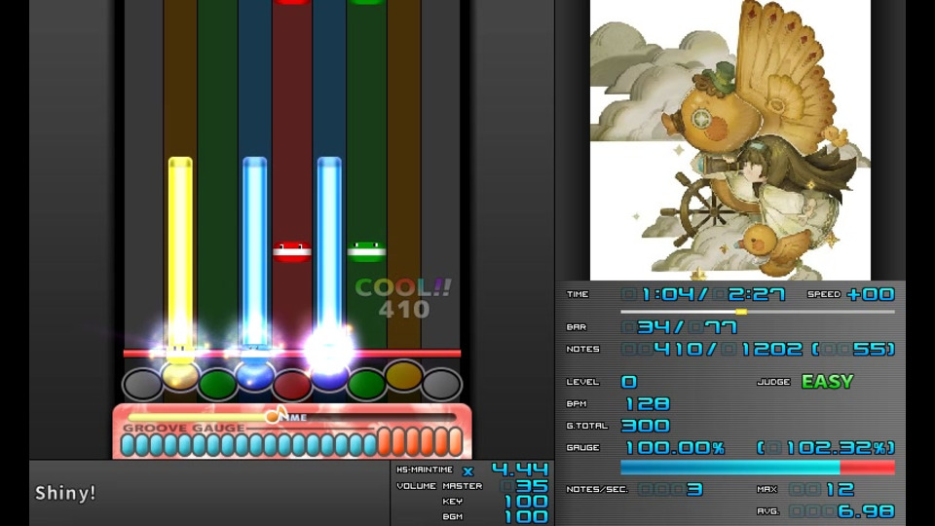
Task: Click the AVG. value 6.98
Action: tap(867, 511)
